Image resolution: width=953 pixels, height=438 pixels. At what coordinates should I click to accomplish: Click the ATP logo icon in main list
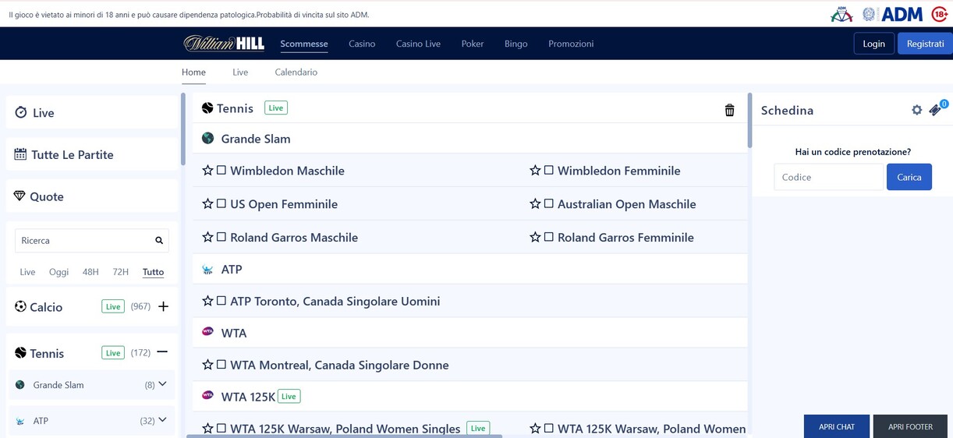207,270
